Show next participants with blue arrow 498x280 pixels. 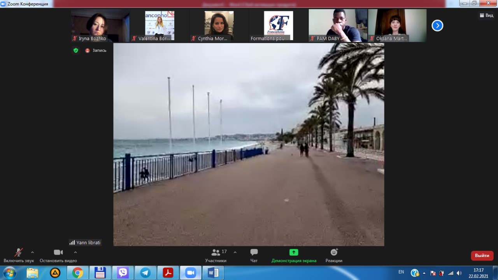click(437, 26)
